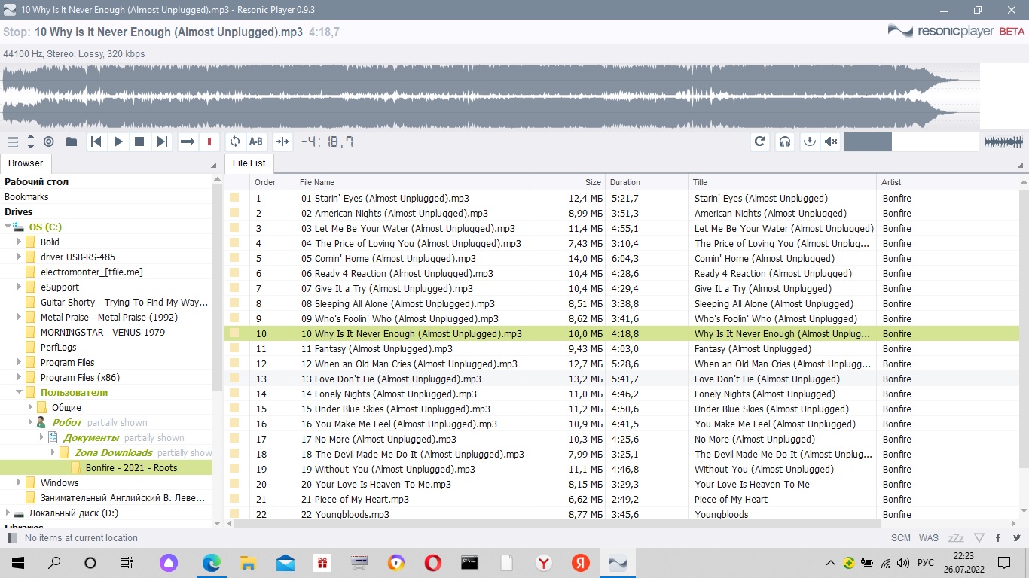Select file 11 Fantasy (Almost Unplugged).mp3

coord(377,348)
